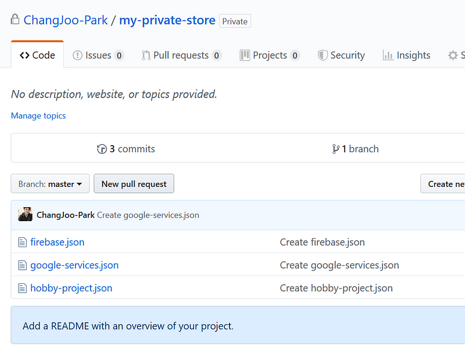Image resolution: width=465 pixels, height=350 pixels.
Task: Click the Security shield icon
Action: (323, 55)
